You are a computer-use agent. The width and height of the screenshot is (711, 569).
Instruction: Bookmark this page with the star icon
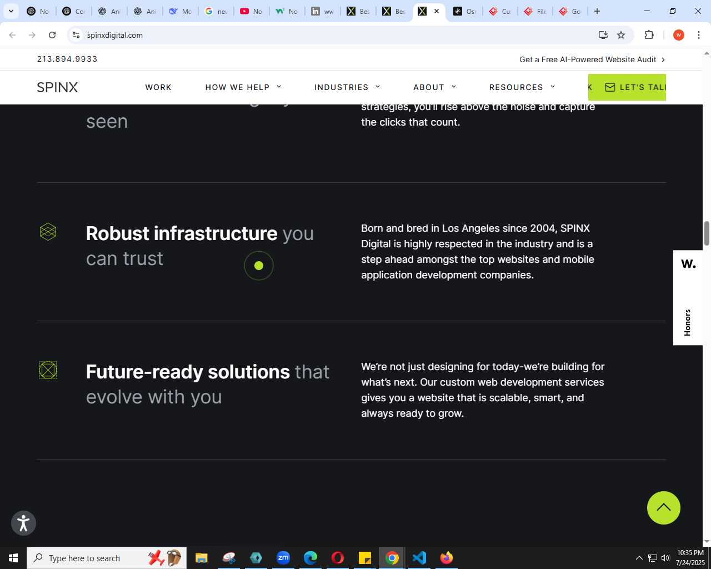click(x=621, y=35)
